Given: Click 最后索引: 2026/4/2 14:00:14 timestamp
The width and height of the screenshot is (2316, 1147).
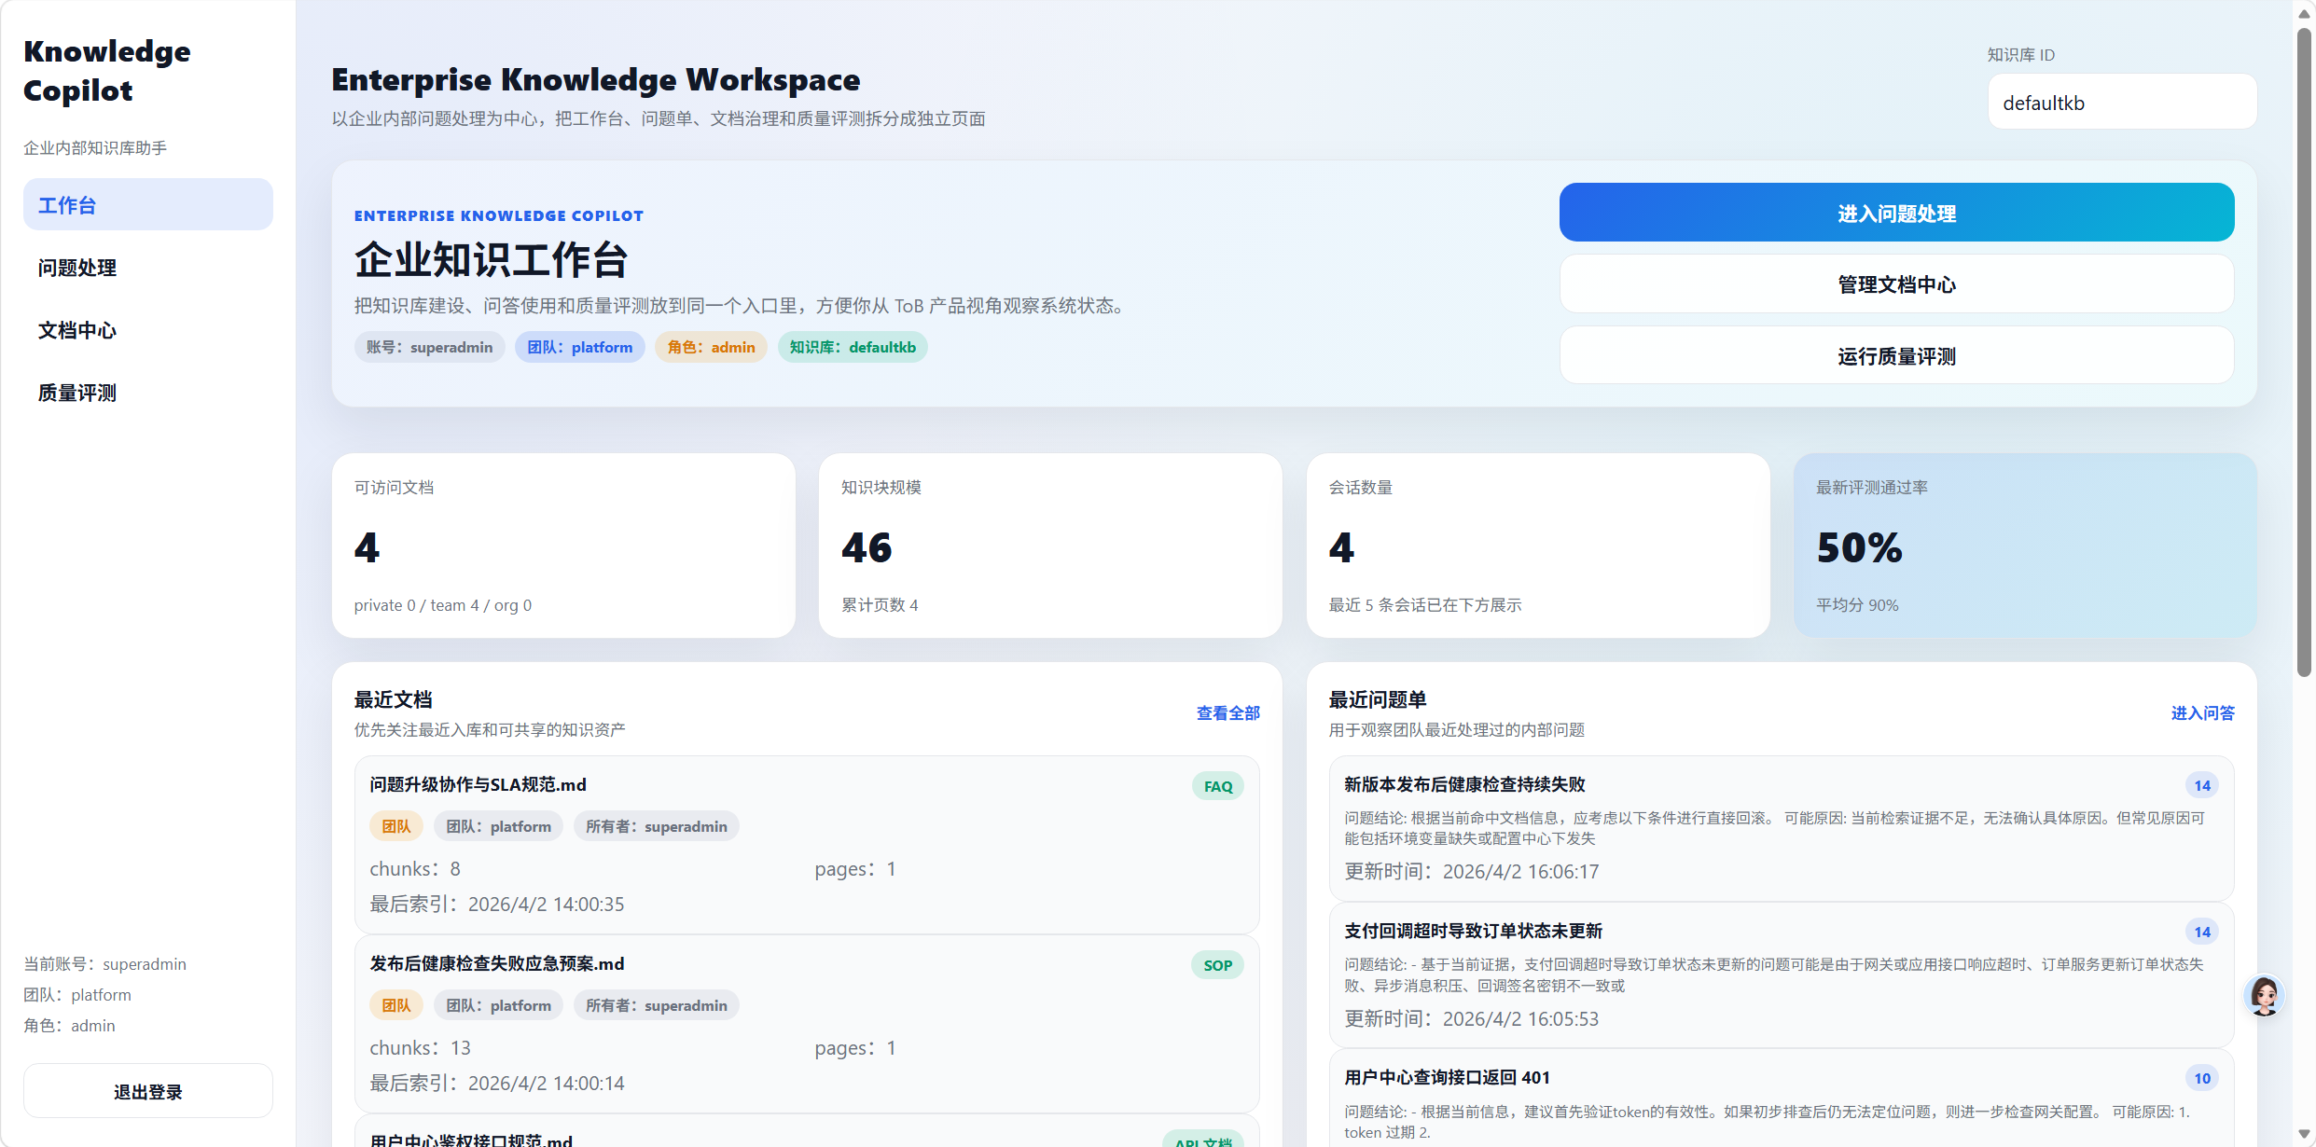Looking at the screenshot, I should 497,1083.
